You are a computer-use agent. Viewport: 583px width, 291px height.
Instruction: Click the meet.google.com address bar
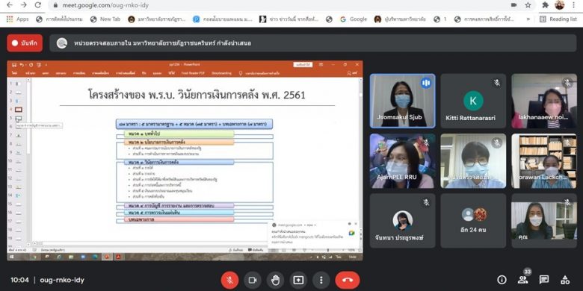(x=279, y=5)
